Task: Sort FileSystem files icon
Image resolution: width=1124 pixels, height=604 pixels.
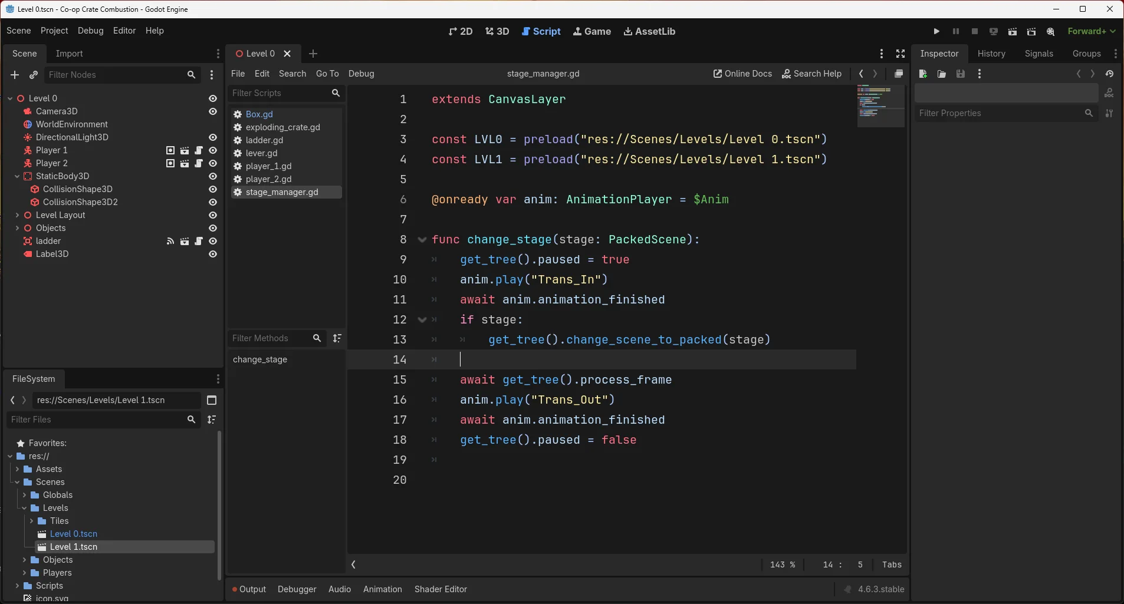Action: [x=212, y=420]
